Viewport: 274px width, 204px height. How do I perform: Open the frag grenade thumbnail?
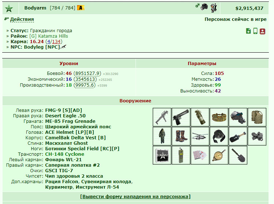pos(200,117)
